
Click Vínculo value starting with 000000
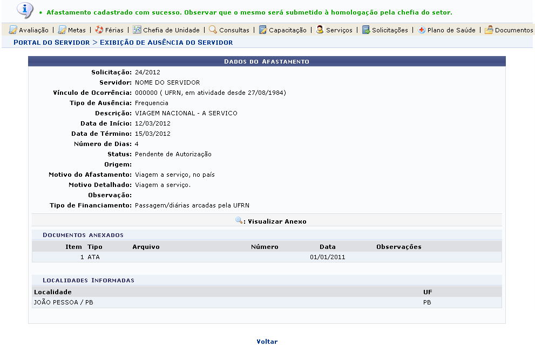(x=211, y=93)
